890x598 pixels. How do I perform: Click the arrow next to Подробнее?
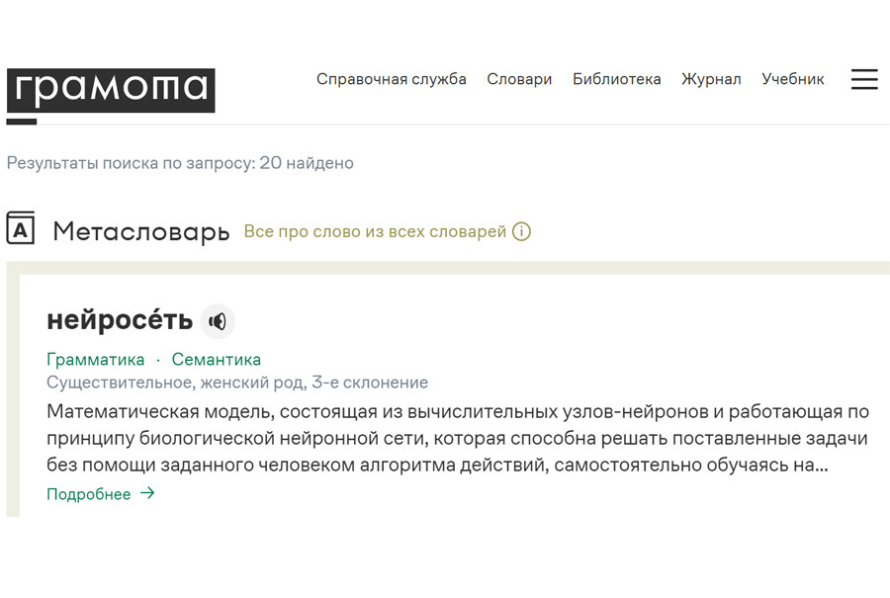(x=147, y=493)
